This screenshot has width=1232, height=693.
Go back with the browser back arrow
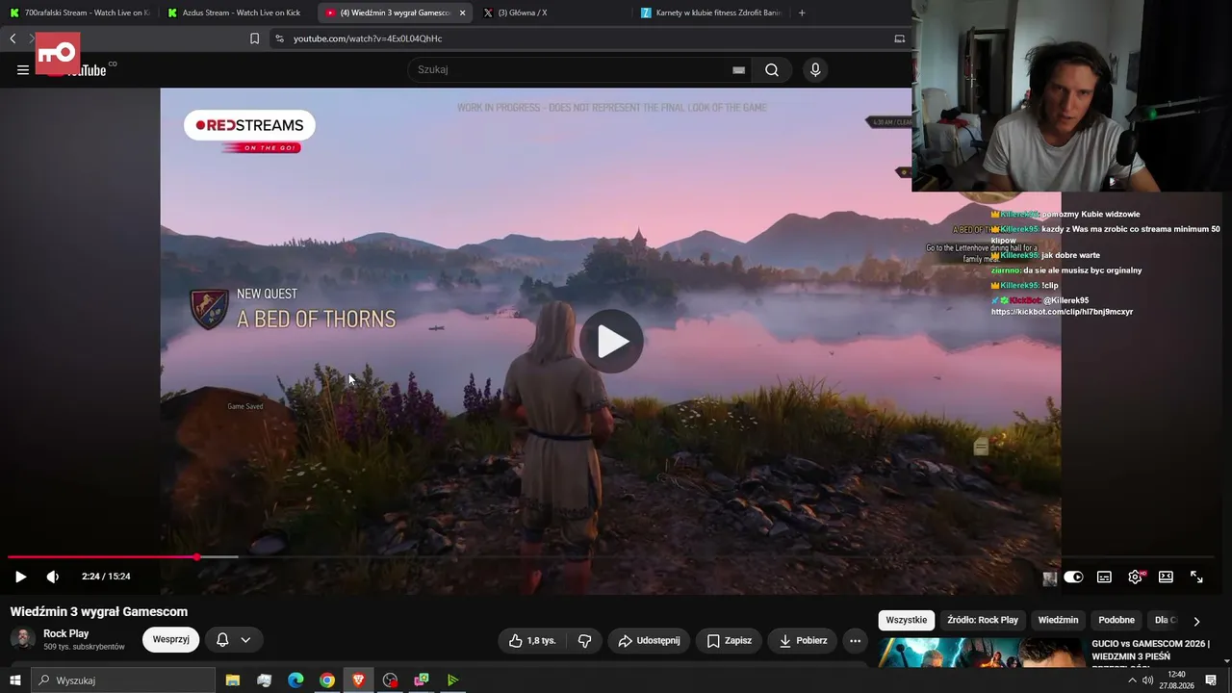coord(13,38)
